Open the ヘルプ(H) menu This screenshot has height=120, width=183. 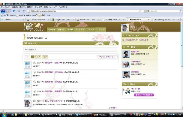click(63, 7)
